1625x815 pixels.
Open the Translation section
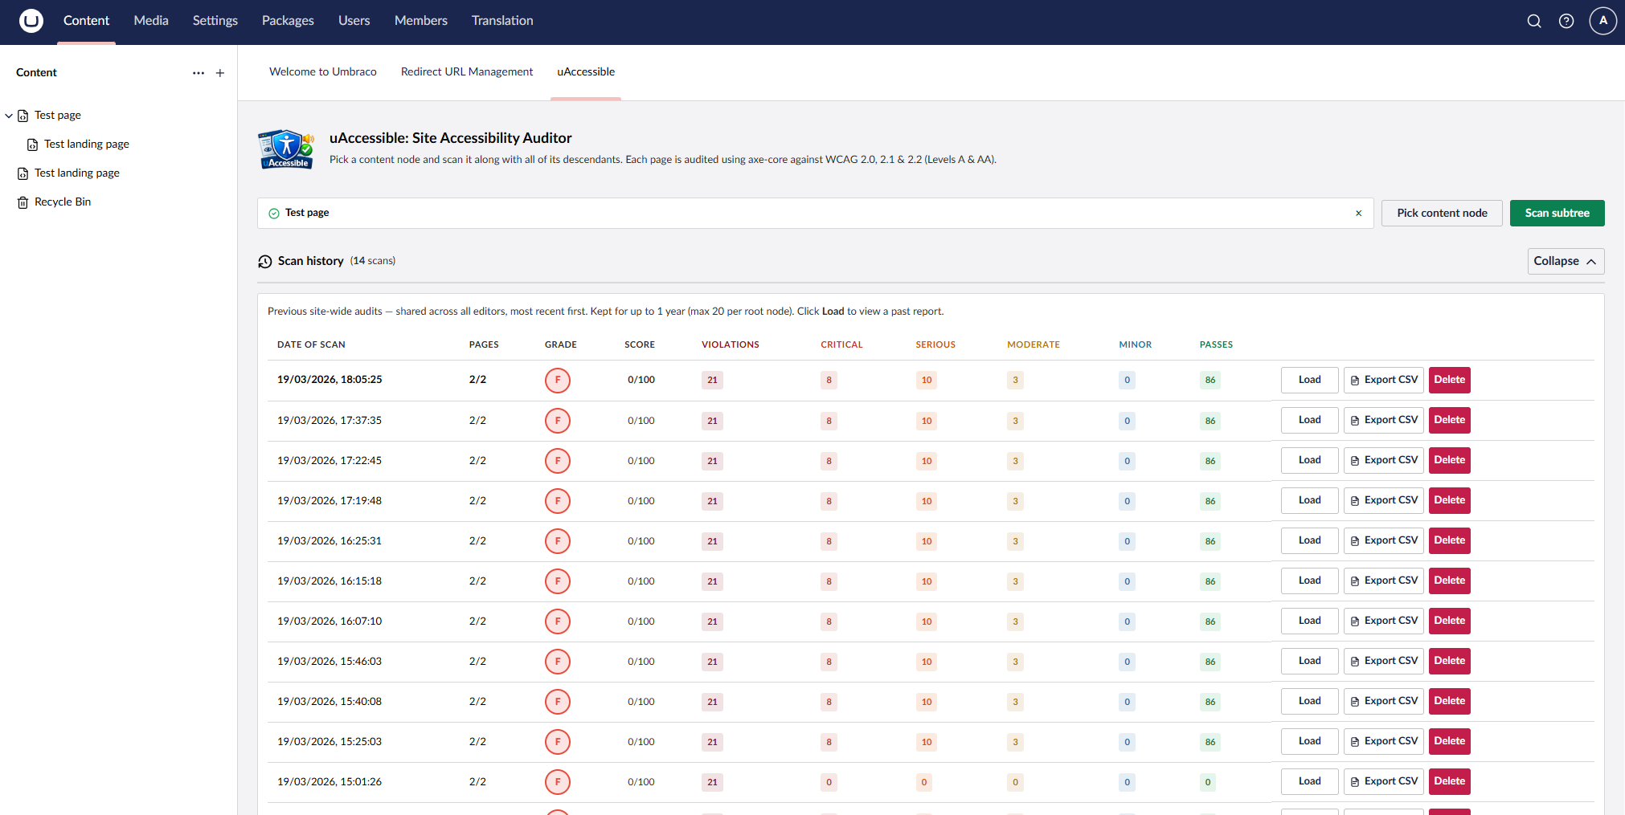pyautogui.click(x=501, y=21)
